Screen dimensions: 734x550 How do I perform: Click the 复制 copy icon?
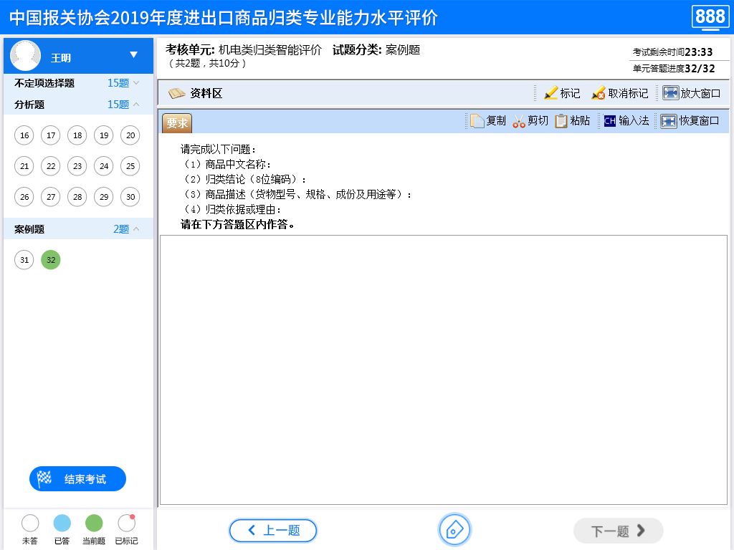coord(477,121)
